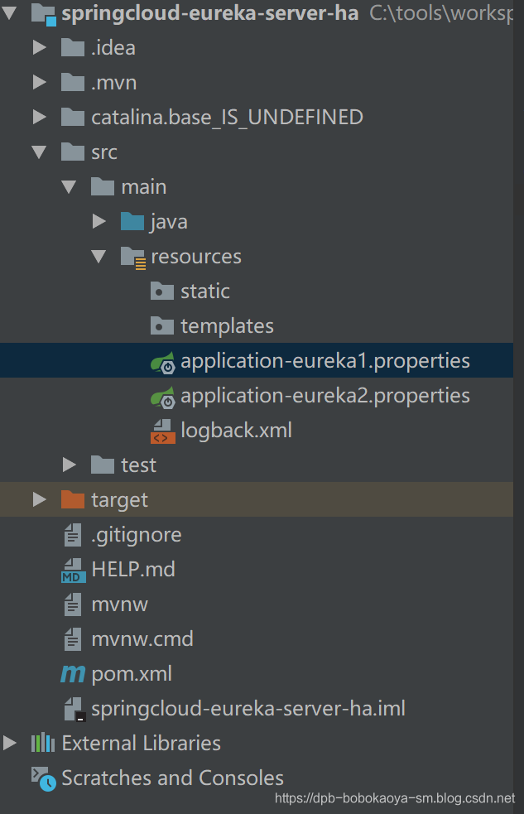The image size is (524, 814).
Task: Click the .idea folder icon
Action: coord(73,48)
